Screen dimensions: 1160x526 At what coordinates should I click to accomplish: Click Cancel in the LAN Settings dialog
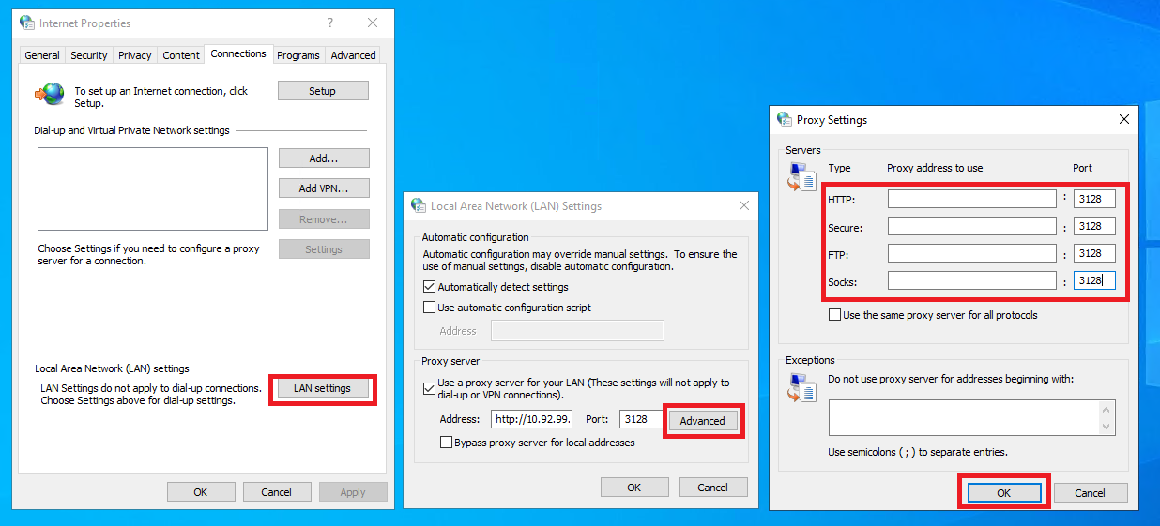(x=713, y=488)
